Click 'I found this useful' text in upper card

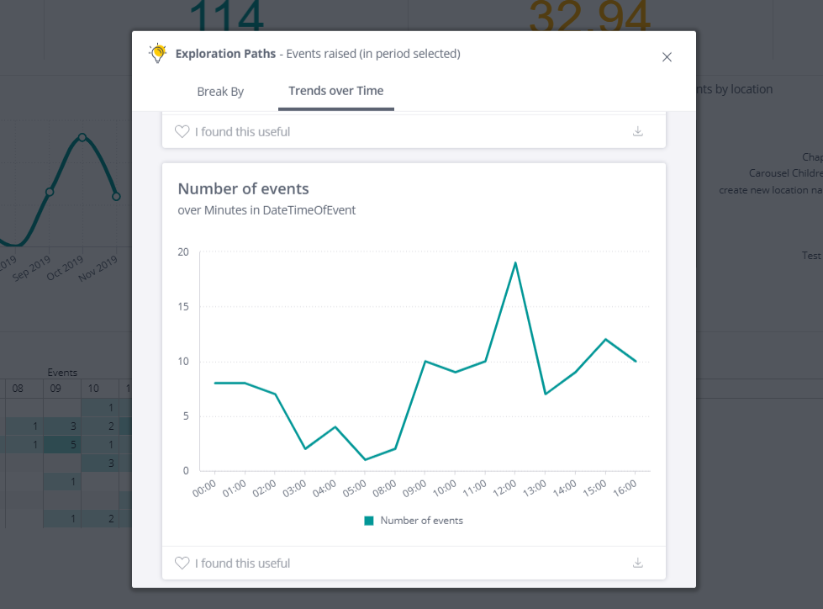tap(242, 132)
